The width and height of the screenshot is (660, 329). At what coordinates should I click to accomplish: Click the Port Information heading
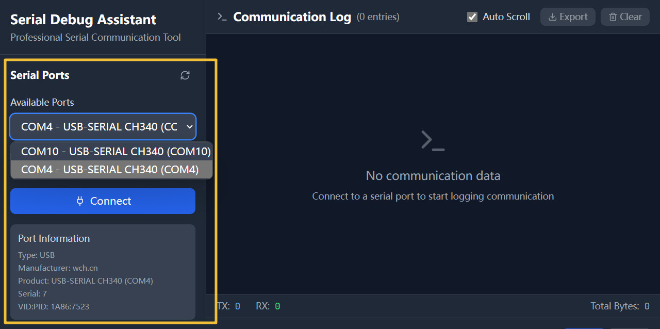click(x=54, y=238)
